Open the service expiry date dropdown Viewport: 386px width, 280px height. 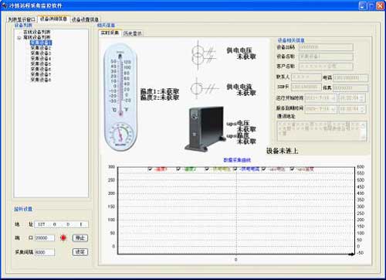click(x=334, y=109)
